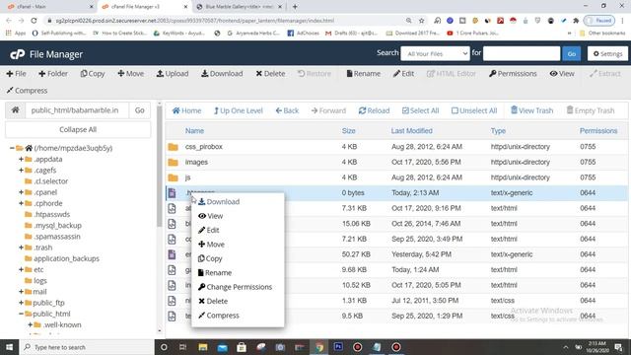Open the Windows Start menu
631x355 pixels.
[9, 347]
